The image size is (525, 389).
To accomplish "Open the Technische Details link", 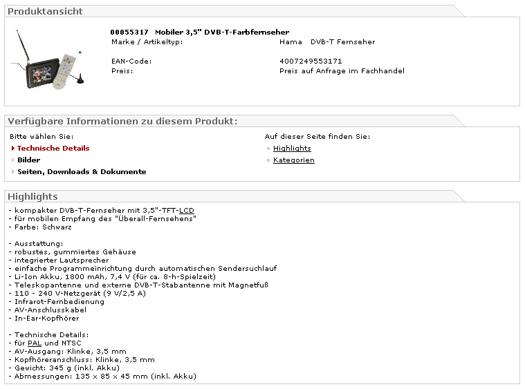I will tap(53, 149).
